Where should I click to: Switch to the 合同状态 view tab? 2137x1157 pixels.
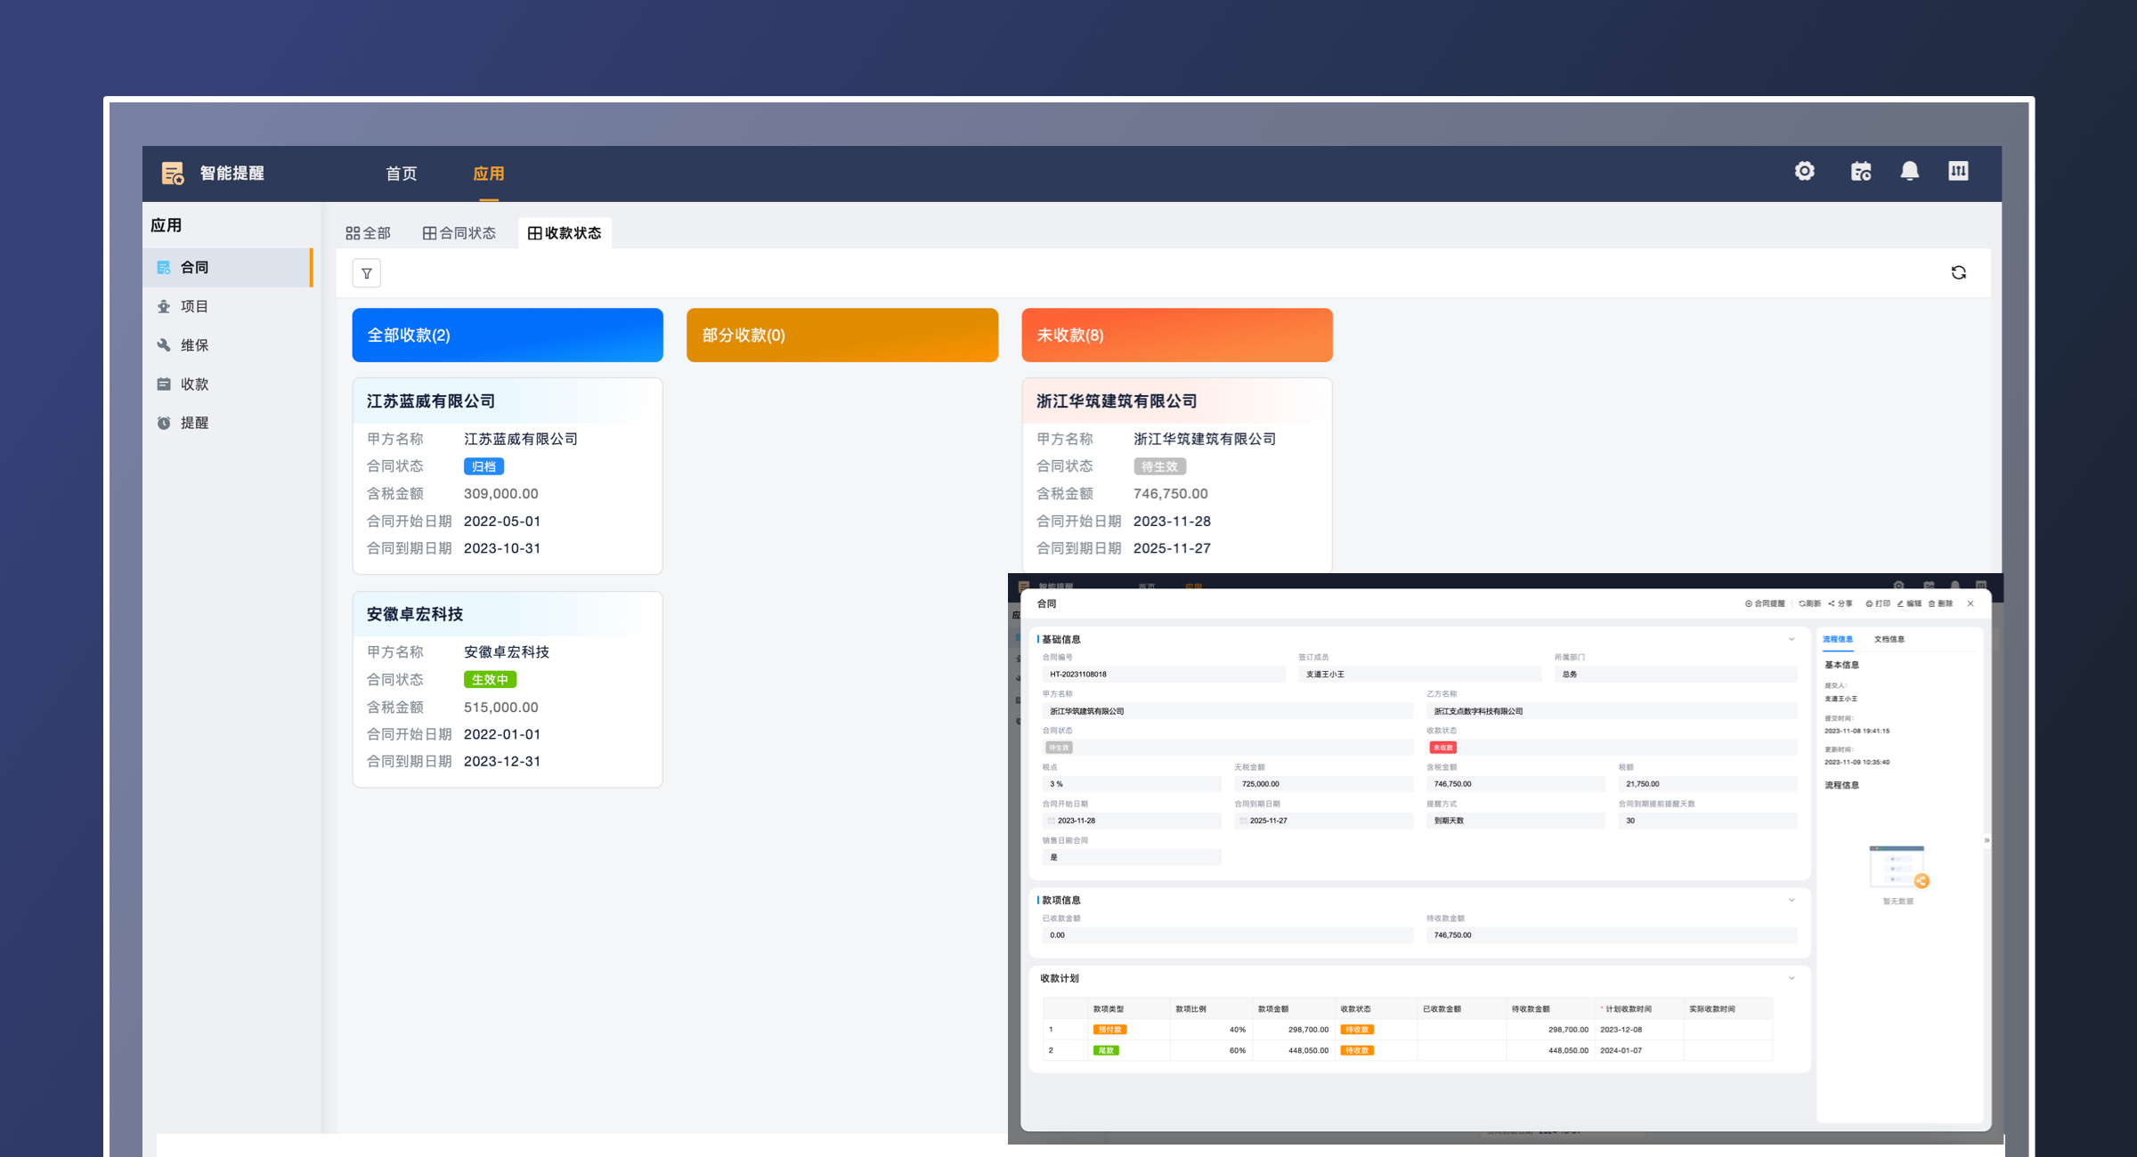(459, 233)
